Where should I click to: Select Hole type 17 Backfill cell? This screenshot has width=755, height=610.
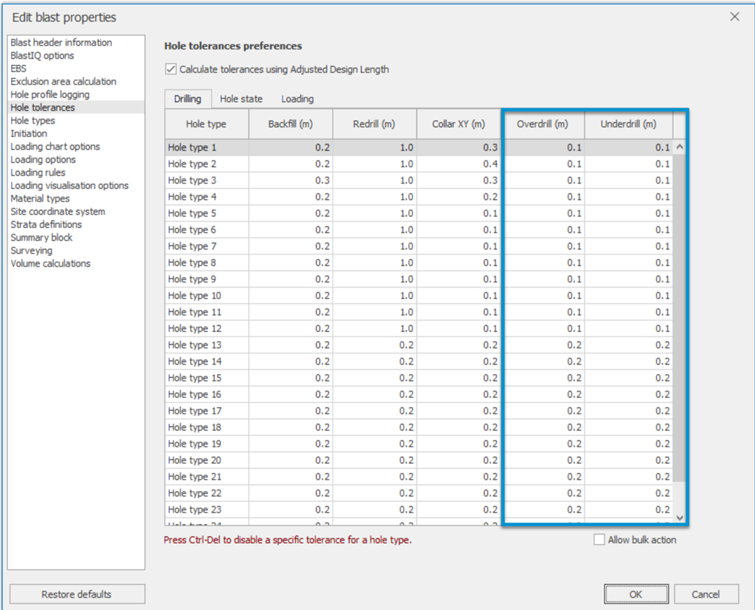click(x=290, y=411)
